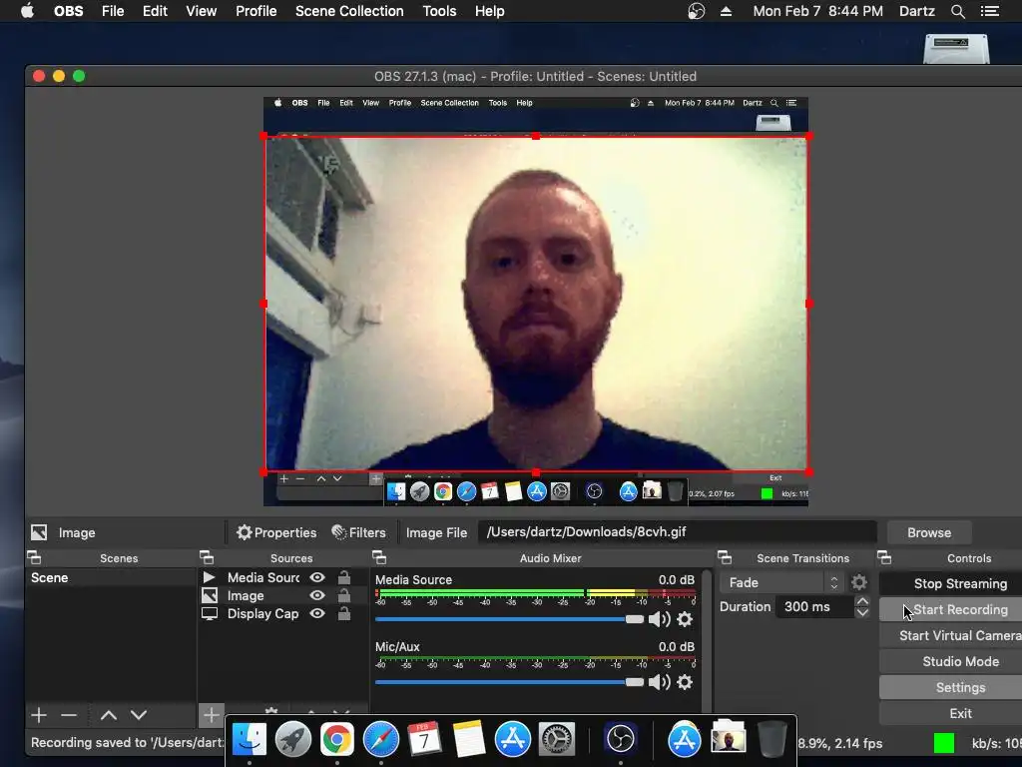Click the Duration 300 ms field
Viewport: 1022px width, 767px height.
click(x=814, y=606)
